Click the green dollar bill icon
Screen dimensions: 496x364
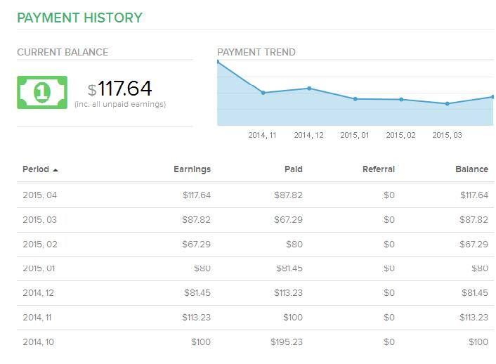[x=42, y=92]
